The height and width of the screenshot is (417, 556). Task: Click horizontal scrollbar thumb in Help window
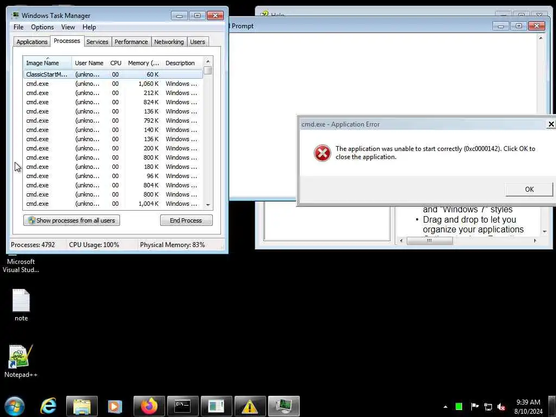point(429,241)
